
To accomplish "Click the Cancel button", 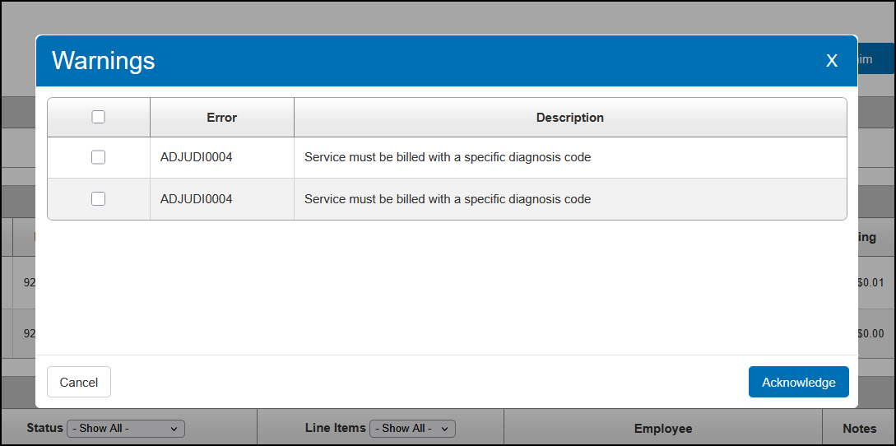I will [x=79, y=382].
